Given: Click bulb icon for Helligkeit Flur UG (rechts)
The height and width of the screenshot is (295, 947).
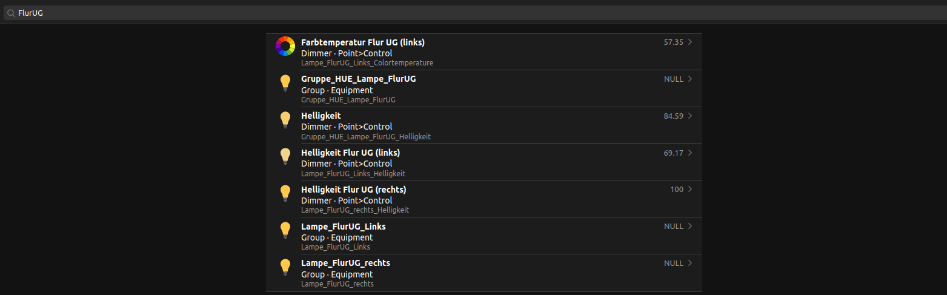Looking at the screenshot, I should click(285, 193).
